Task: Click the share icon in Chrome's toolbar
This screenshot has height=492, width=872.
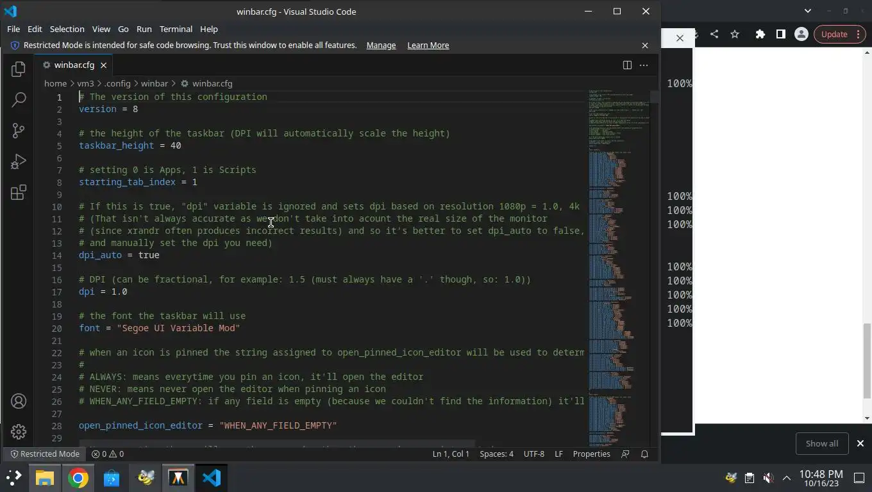Action: click(x=714, y=34)
